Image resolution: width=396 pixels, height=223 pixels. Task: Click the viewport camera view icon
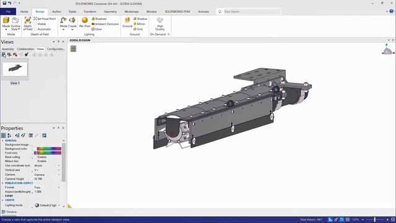(x=73, y=48)
